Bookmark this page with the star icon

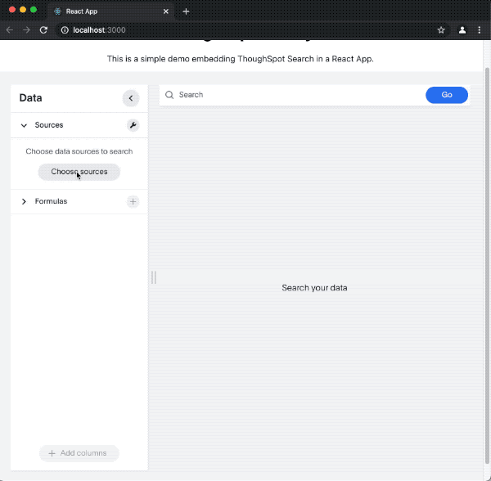coord(441,30)
